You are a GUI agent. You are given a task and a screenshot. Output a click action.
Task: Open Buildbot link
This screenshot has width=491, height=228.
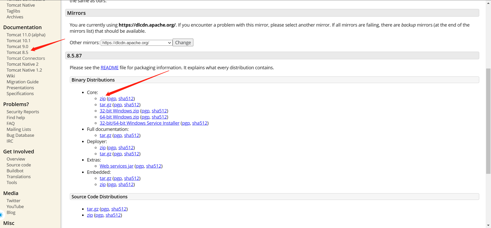tap(15, 171)
